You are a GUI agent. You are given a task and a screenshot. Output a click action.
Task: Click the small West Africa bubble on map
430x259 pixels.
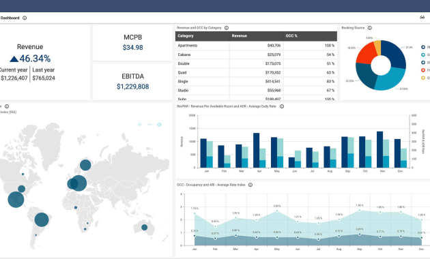tap(76, 207)
